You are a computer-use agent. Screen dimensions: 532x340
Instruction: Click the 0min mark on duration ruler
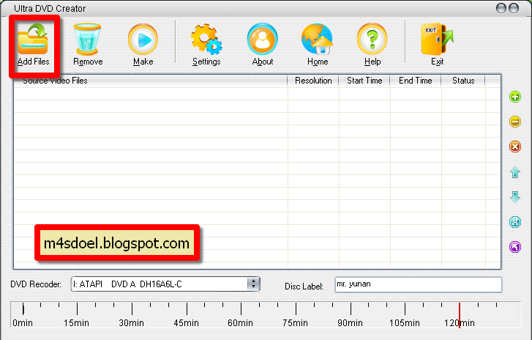click(x=23, y=309)
